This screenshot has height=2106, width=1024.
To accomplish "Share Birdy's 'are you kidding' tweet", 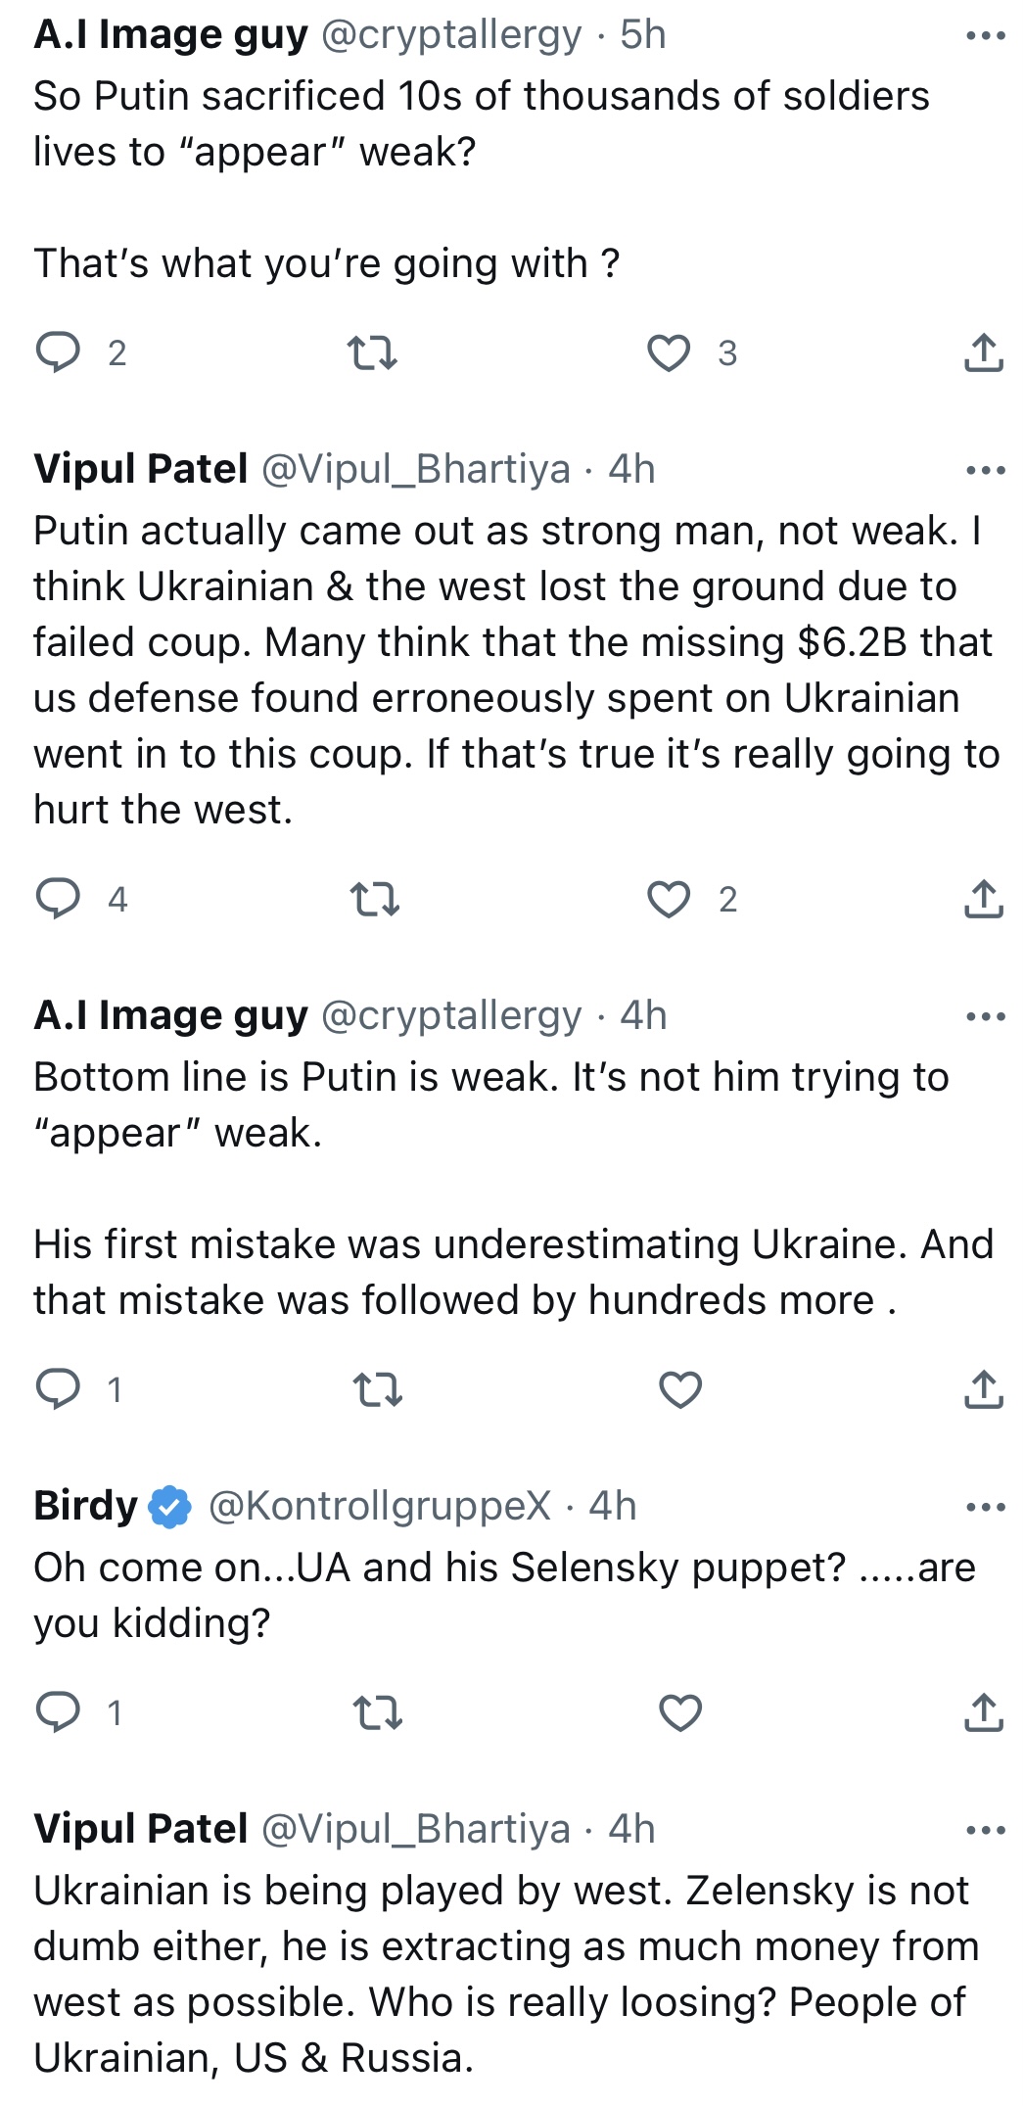I will [984, 1712].
